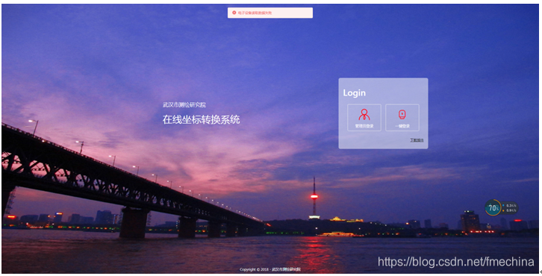Open the download plugin link in Login panel
This screenshot has width=542, height=276.
tap(417, 140)
